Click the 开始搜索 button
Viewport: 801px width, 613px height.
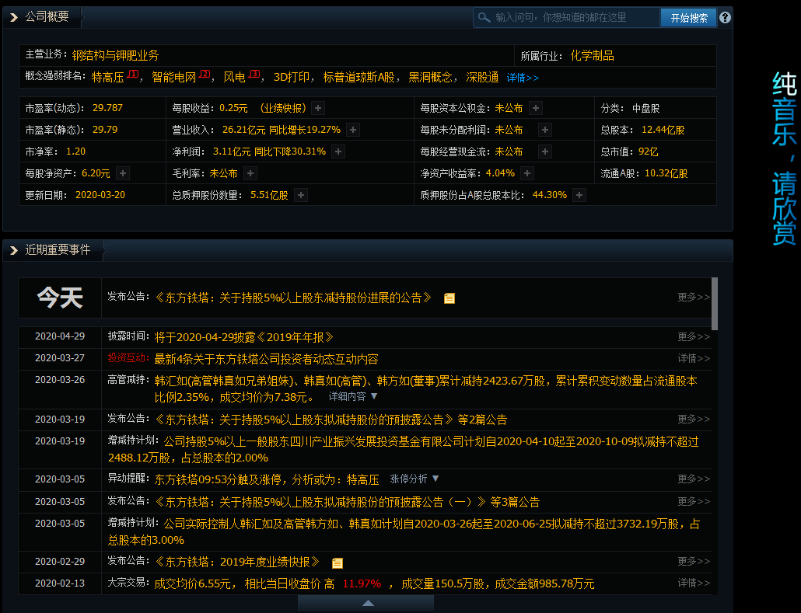coord(688,18)
